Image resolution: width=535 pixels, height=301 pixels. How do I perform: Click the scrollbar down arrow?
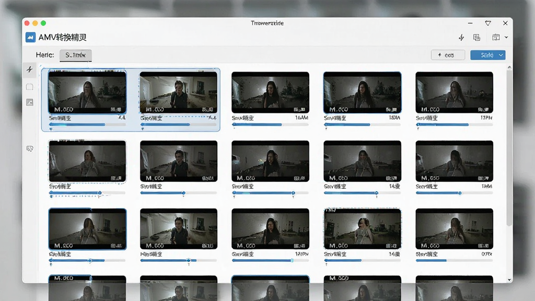(x=509, y=280)
